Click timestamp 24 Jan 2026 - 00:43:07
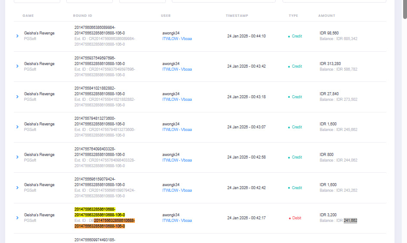407x243 pixels. (x=246, y=127)
